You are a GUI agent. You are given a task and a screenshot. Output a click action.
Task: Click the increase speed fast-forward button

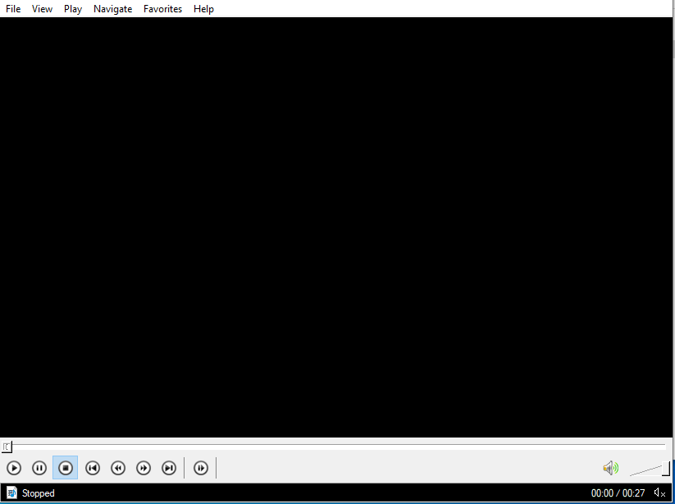pos(144,468)
